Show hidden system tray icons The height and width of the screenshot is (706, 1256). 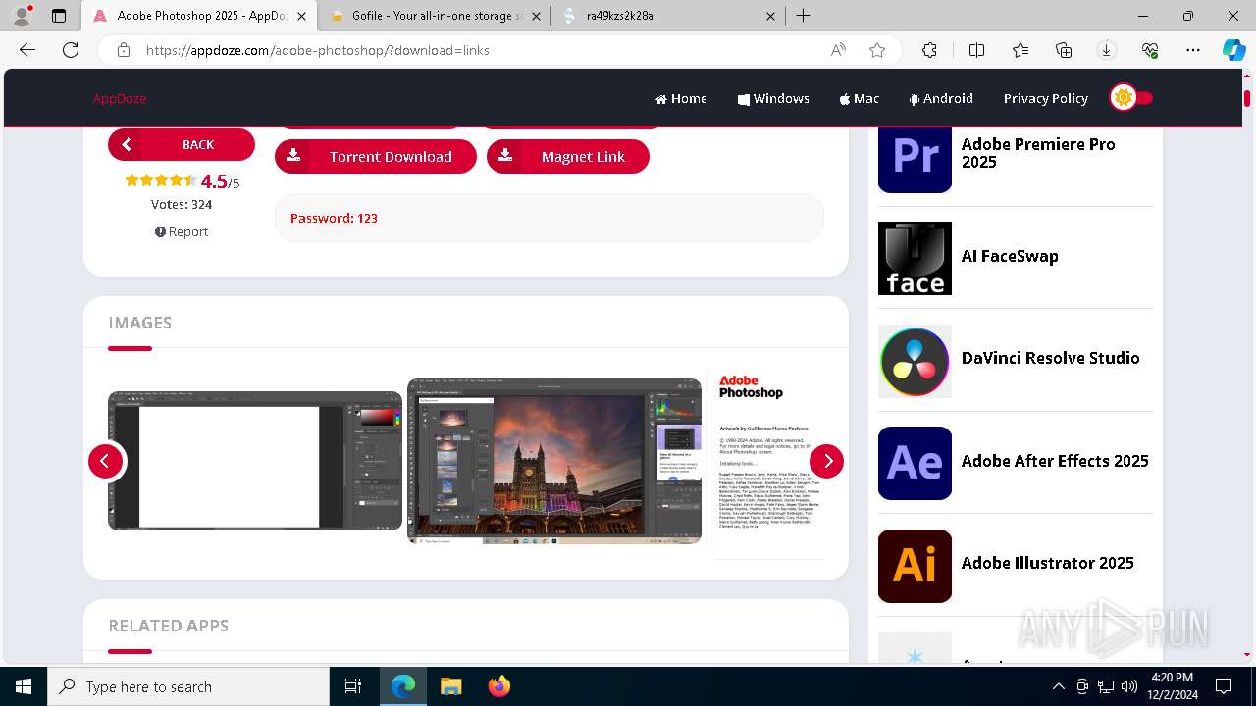click(1058, 686)
